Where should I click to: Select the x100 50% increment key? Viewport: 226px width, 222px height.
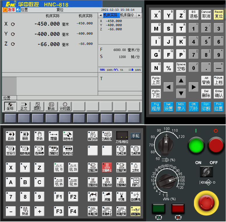point(59,182)
